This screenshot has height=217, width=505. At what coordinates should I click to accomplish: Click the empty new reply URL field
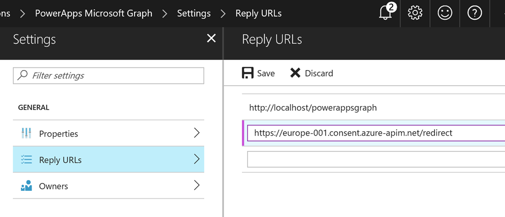(376, 159)
